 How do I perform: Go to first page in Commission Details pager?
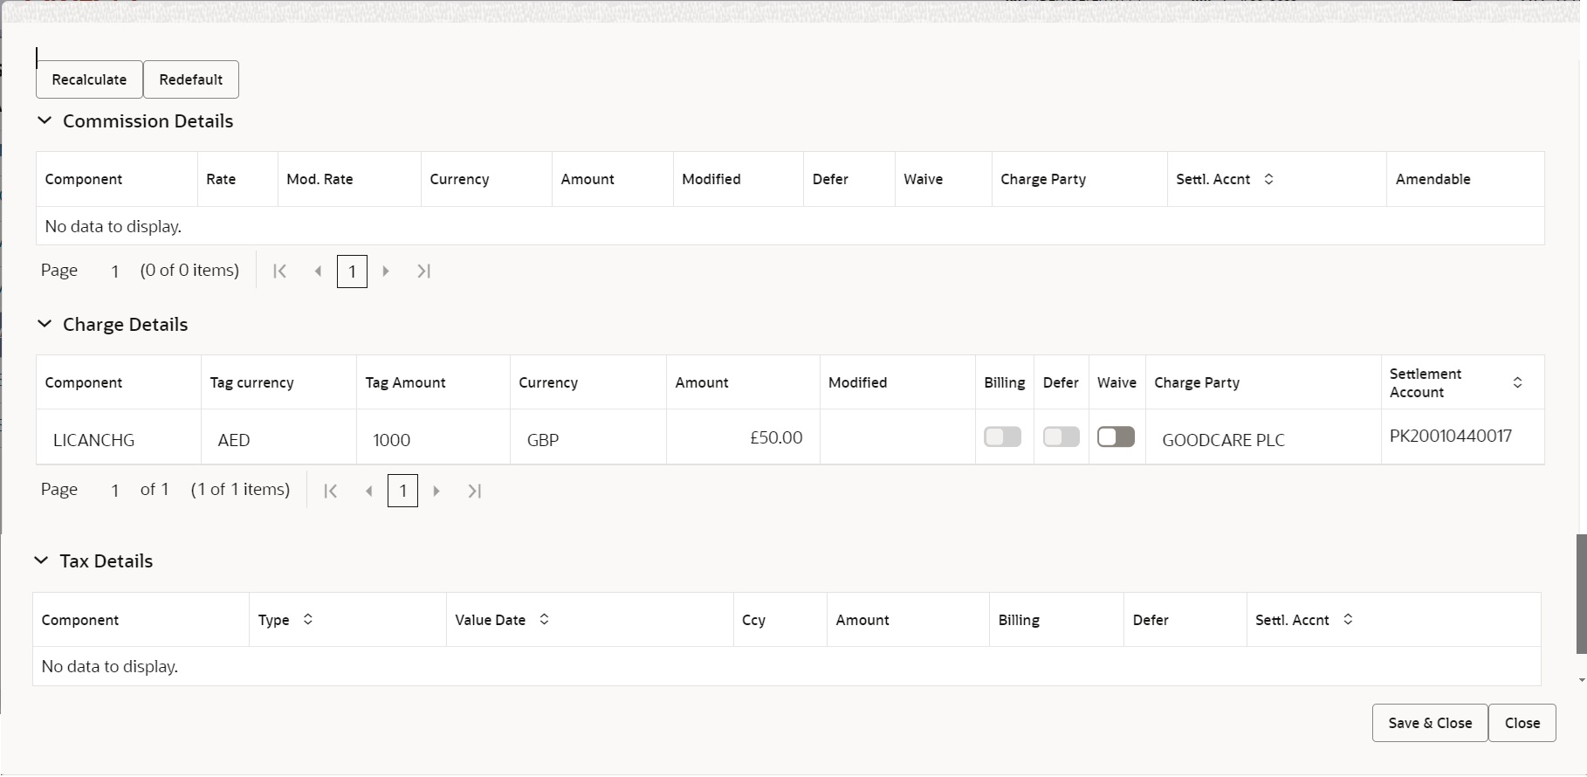(x=279, y=272)
